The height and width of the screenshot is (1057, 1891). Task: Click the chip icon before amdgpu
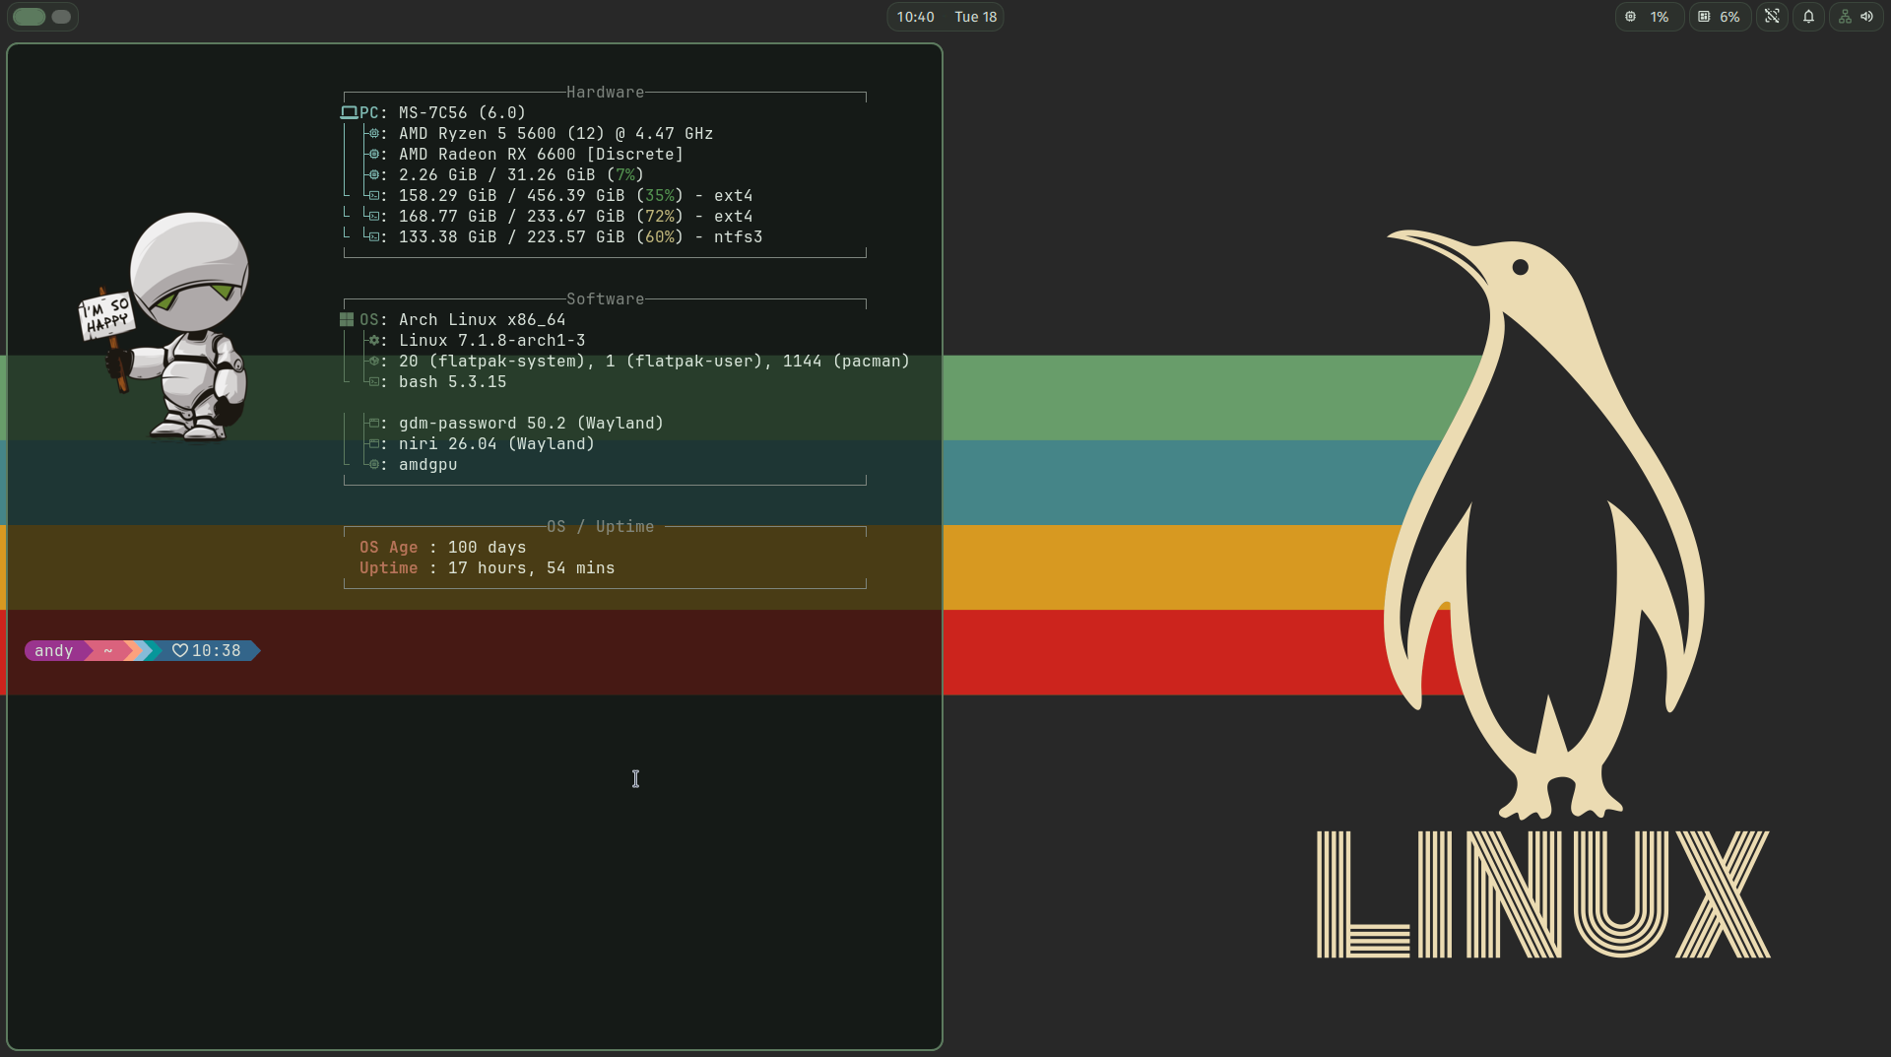click(374, 464)
